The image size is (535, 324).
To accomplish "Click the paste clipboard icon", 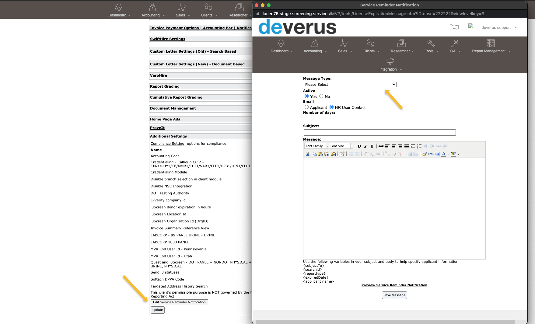I will (x=320, y=154).
